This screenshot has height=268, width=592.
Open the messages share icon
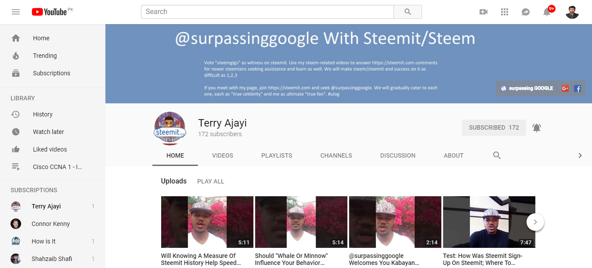tap(526, 12)
